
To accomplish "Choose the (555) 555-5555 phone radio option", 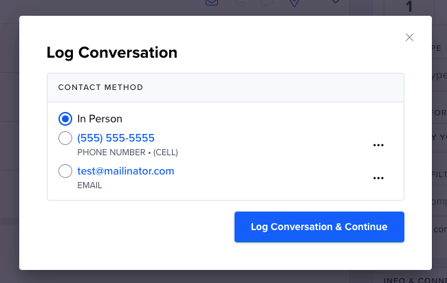I will pyautogui.click(x=65, y=138).
